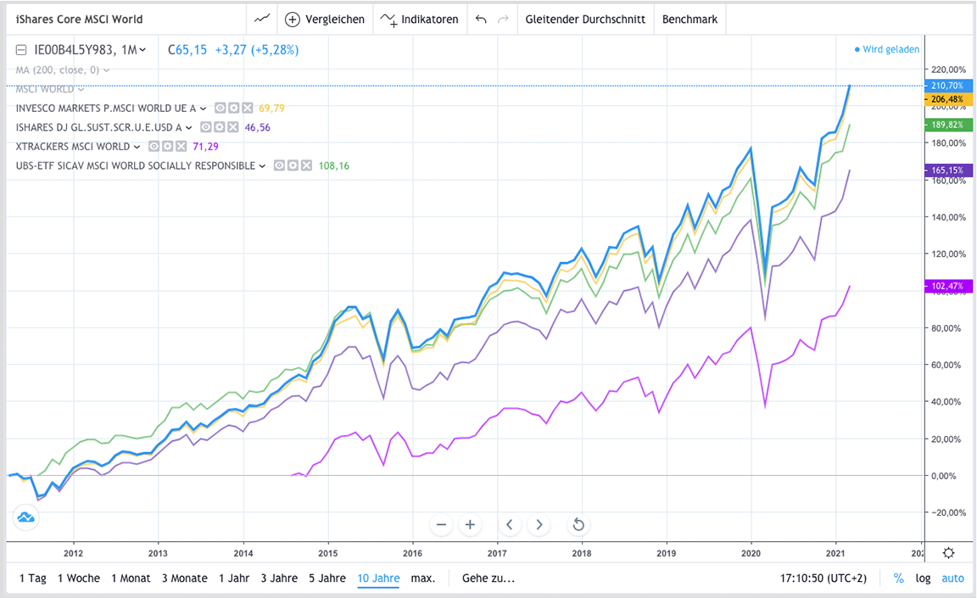The image size is (977, 598).
Task: Expand the ISHARES DJ GL.SUST series dropdown
Action: pos(188,126)
